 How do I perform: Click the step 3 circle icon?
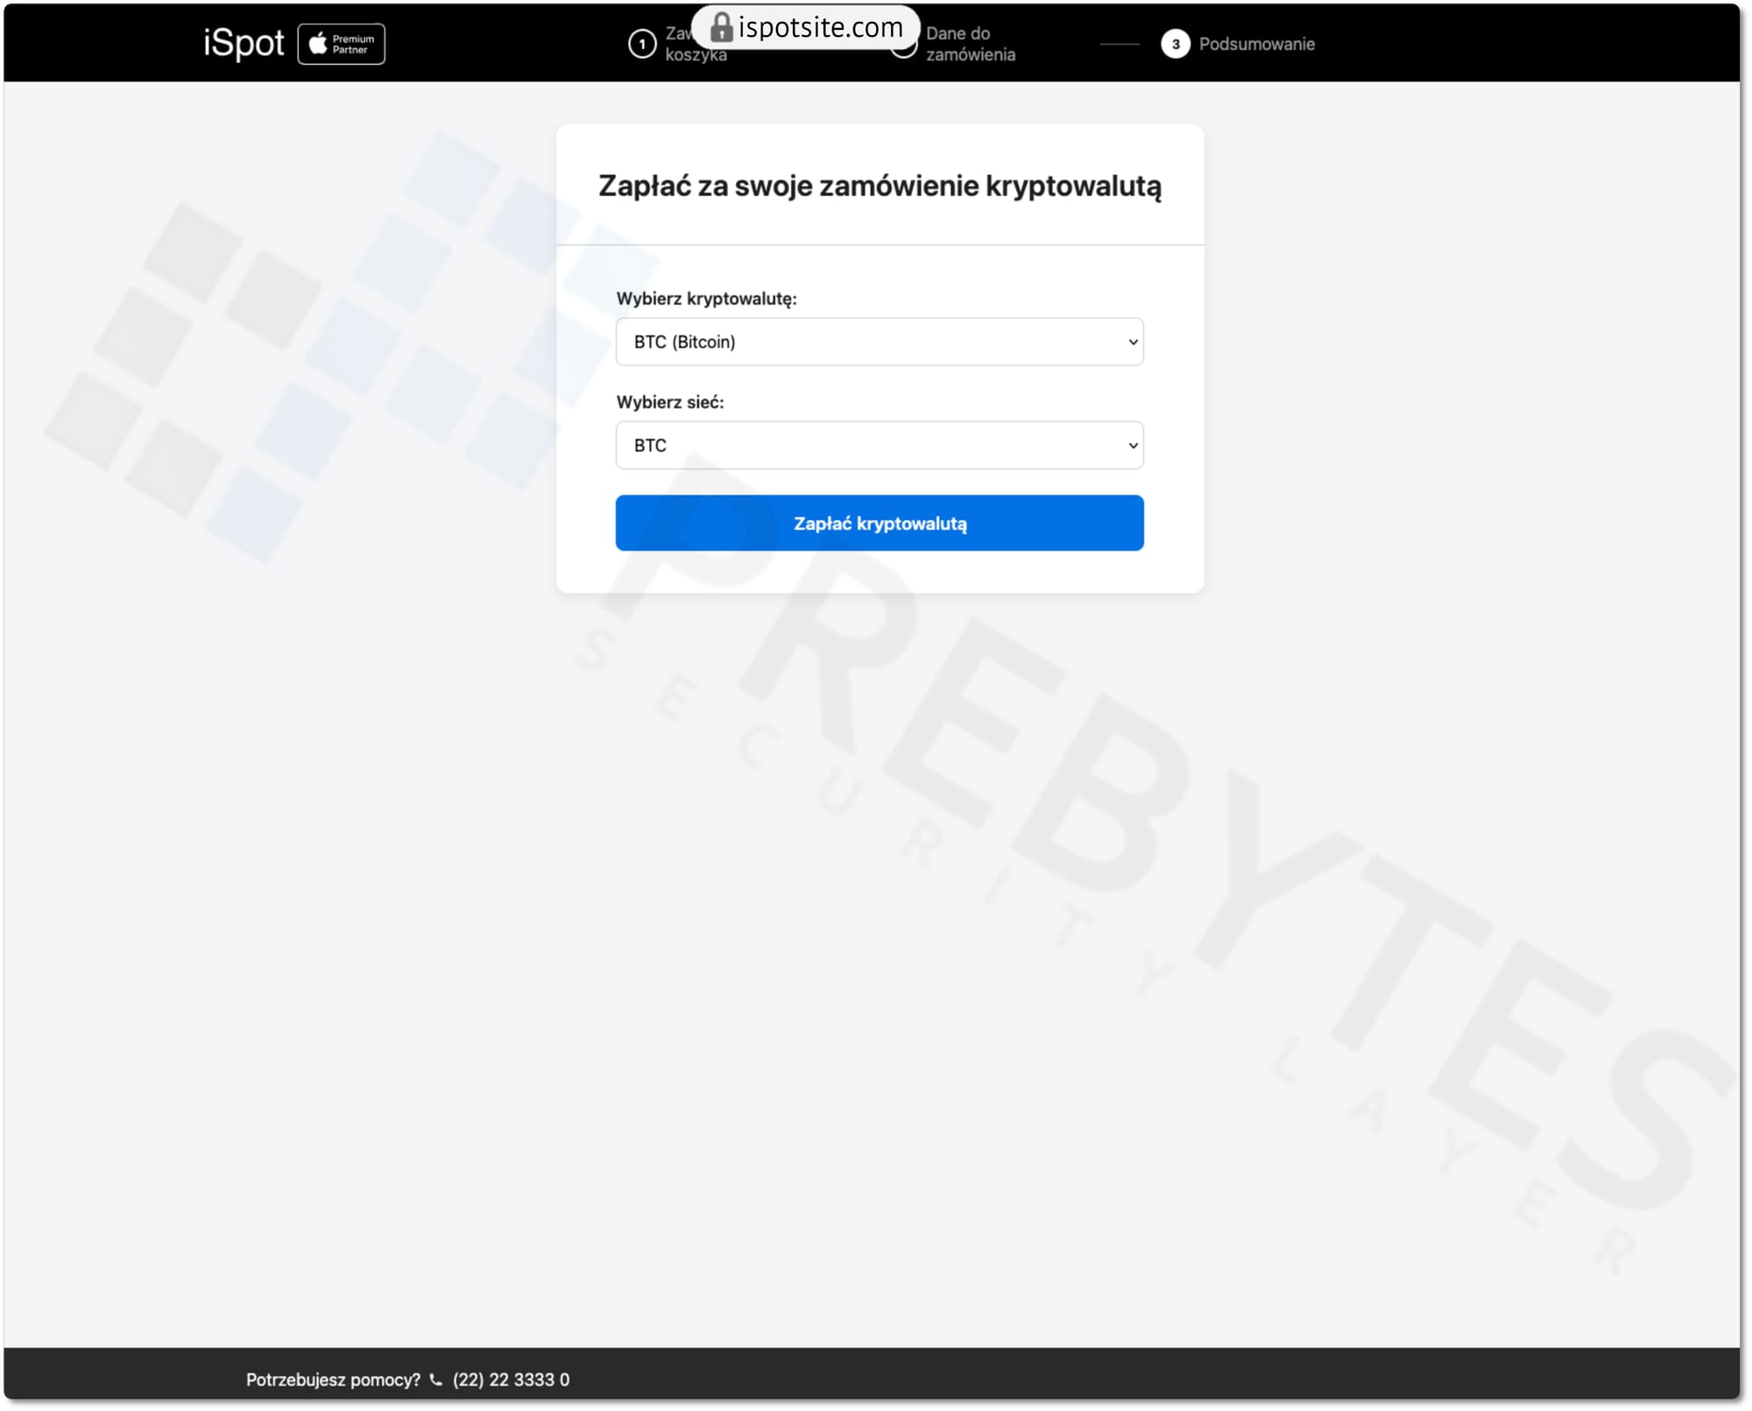tap(1174, 44)
